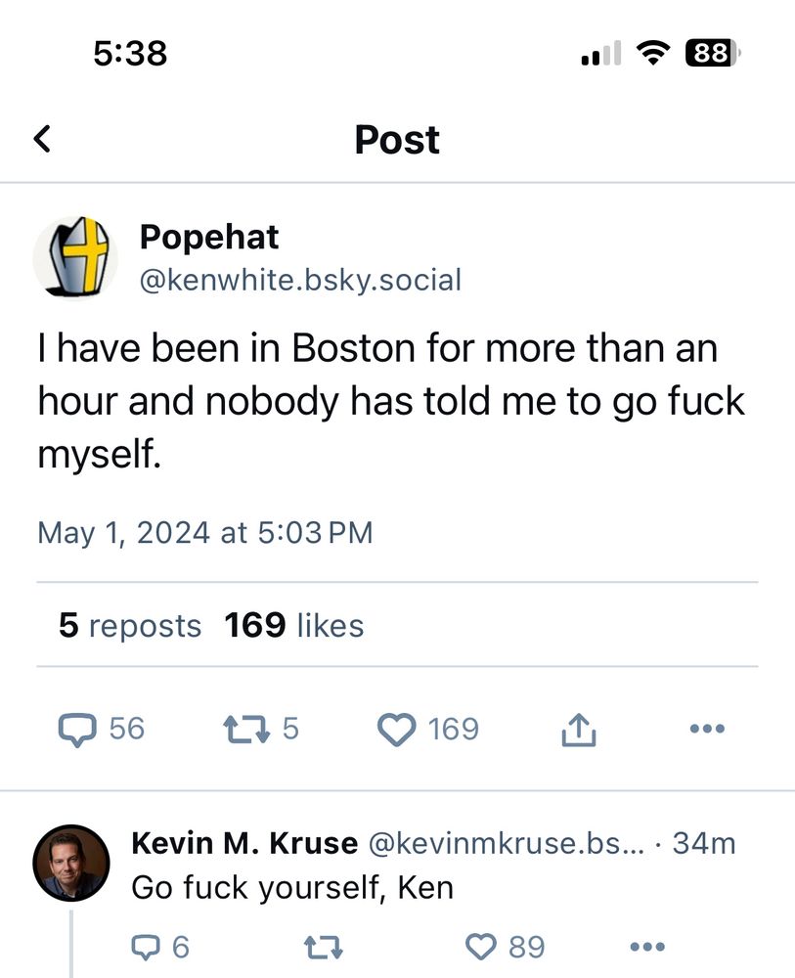Viewport: 795px width, 978px height.
Task: Tap the battery indicator in status bar
Action: (713, 53)
